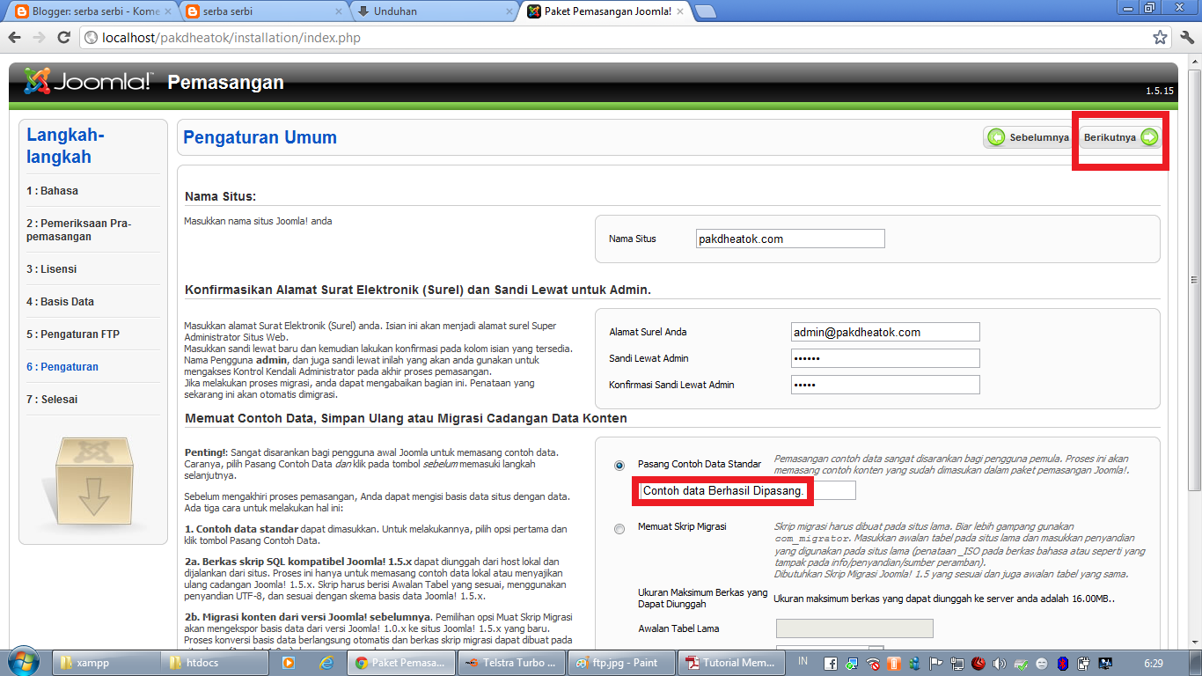Click Konfirmasi Sandi Lewat Admin field
The image size is (1202, 676).
tap(885, 385)
